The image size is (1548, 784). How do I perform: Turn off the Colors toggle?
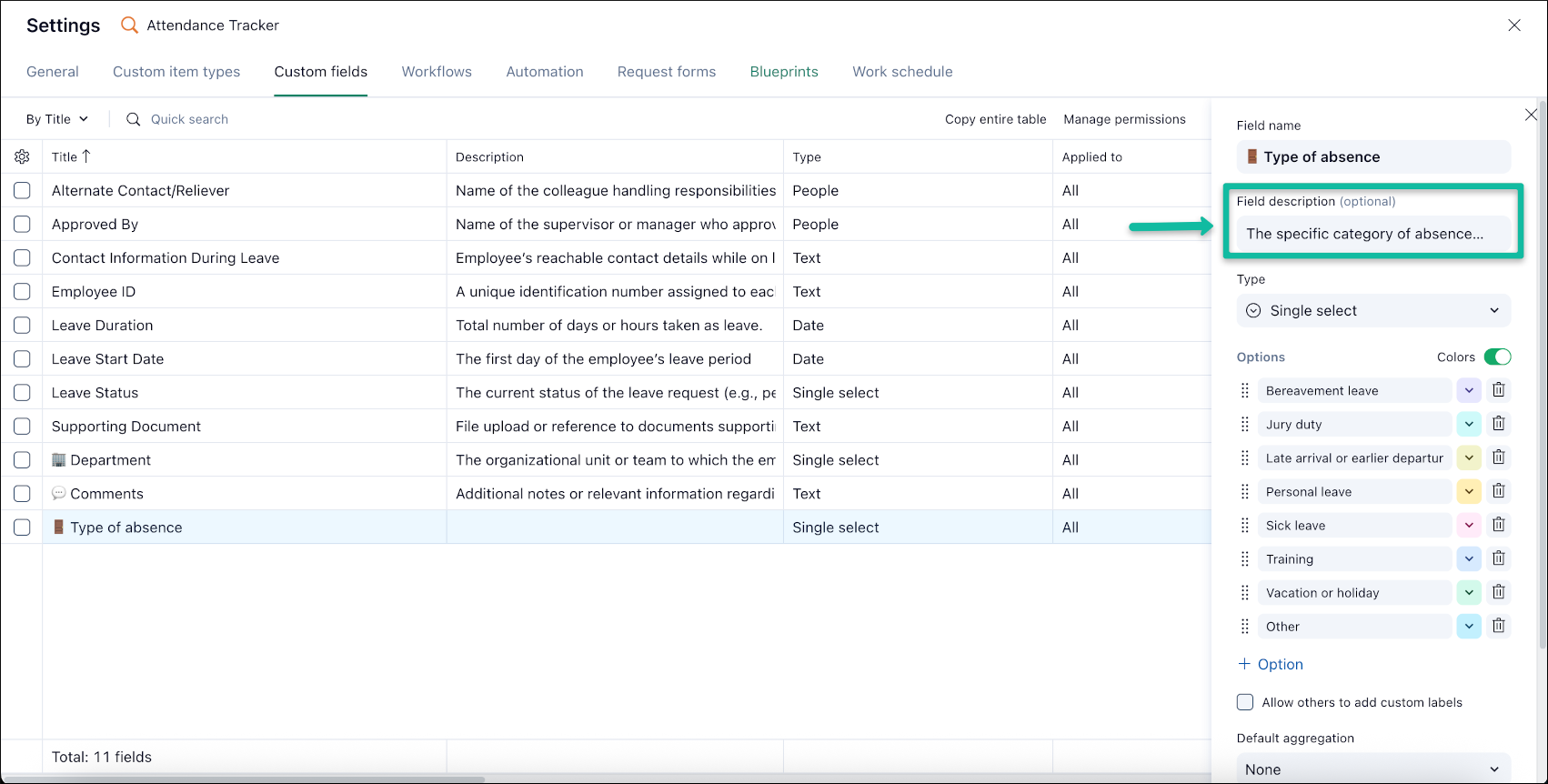[1496, 357]
